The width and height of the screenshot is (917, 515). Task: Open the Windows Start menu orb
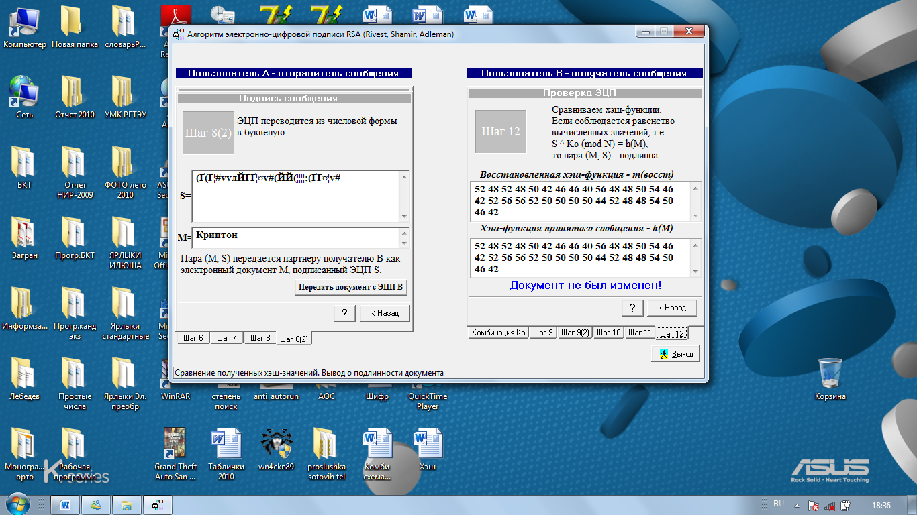[17, 504]
